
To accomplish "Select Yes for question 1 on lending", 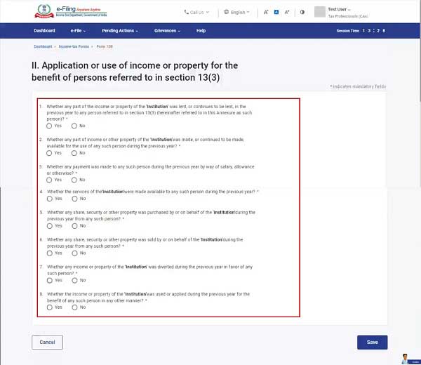I will [x=49, y=126].
